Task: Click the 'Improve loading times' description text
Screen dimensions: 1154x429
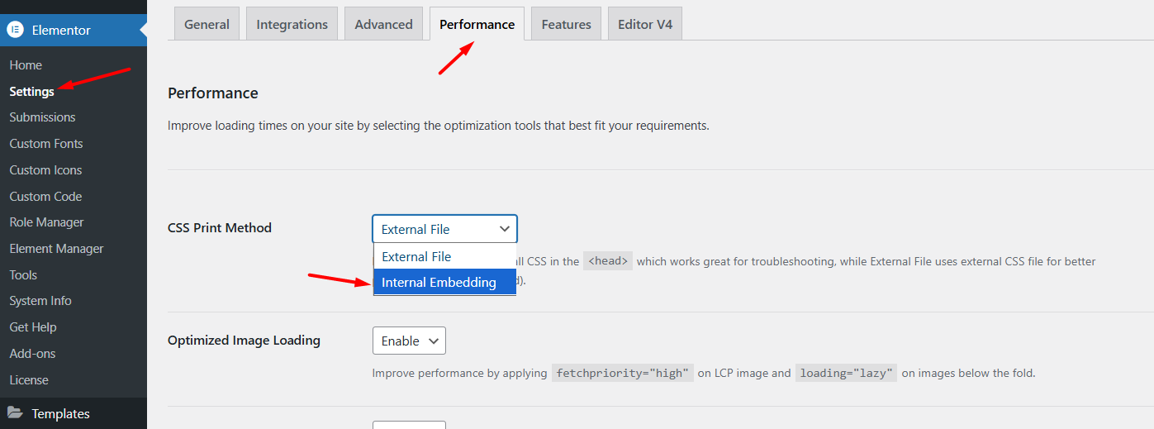Action: pos(439,126)
